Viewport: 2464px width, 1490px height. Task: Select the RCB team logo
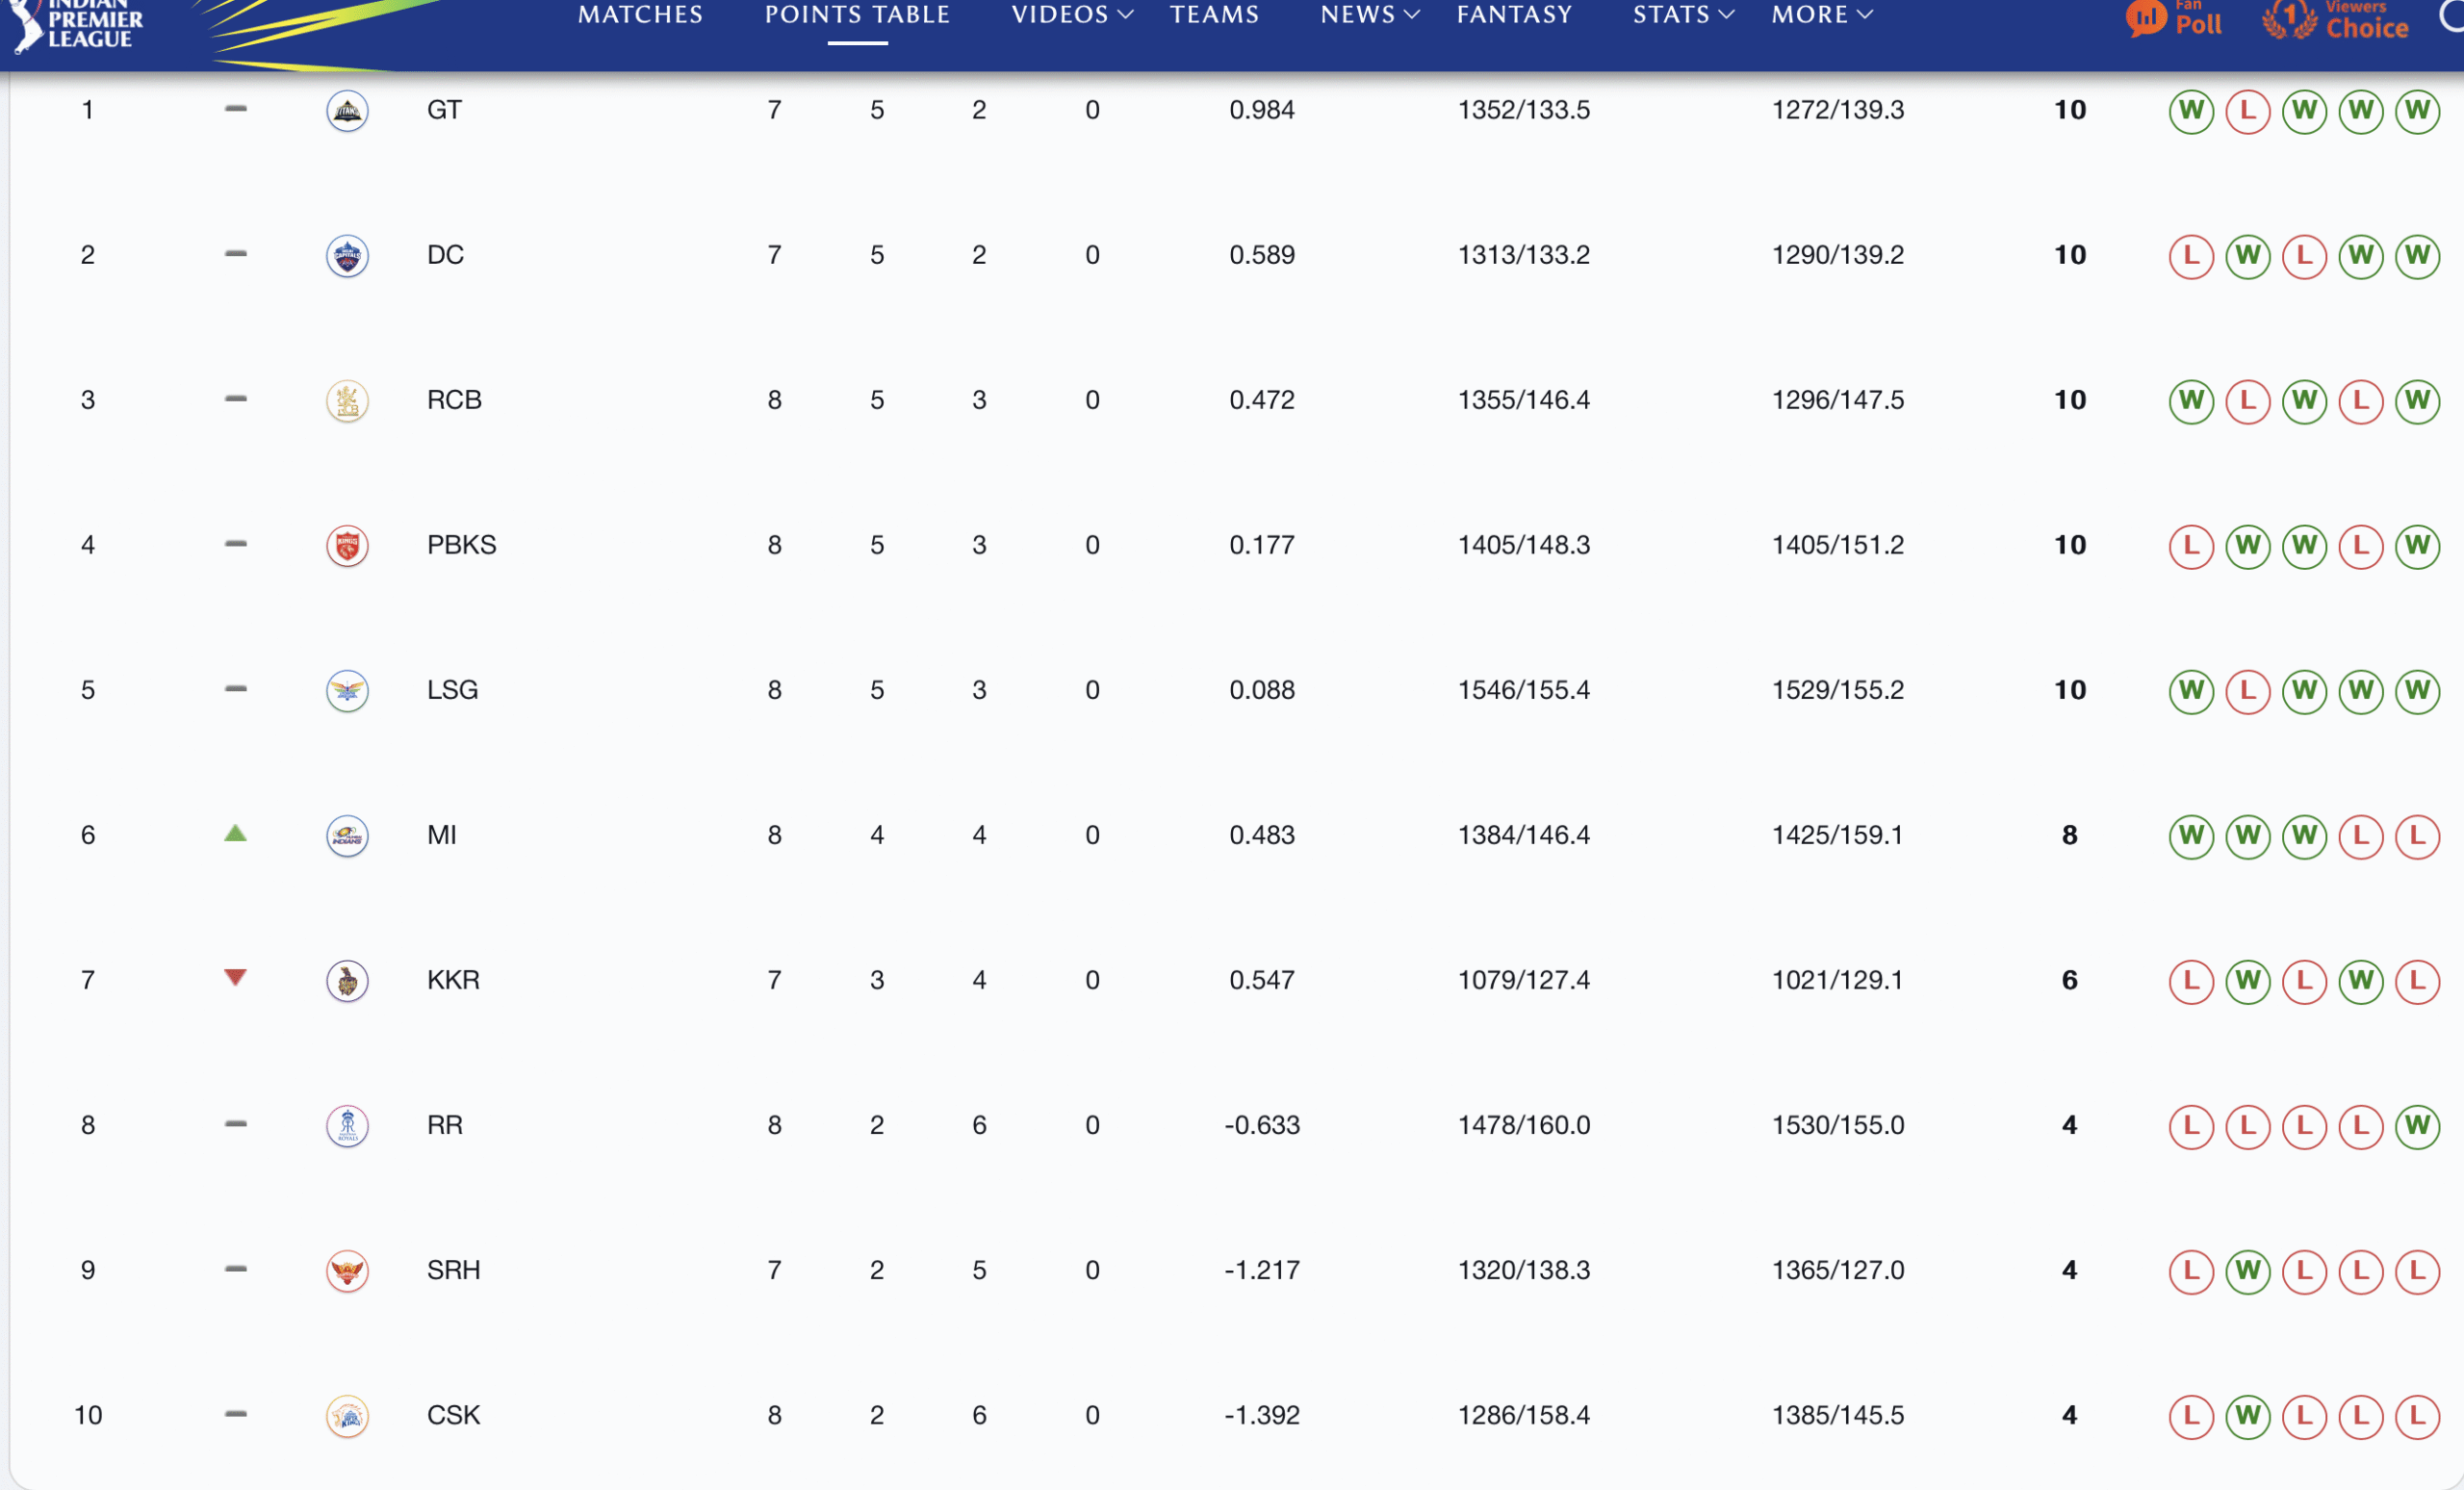point(347,400)
